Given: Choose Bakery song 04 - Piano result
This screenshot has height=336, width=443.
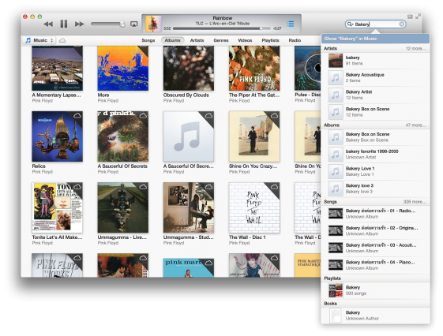Looking at the screenshot, I should tap(375, 265).
